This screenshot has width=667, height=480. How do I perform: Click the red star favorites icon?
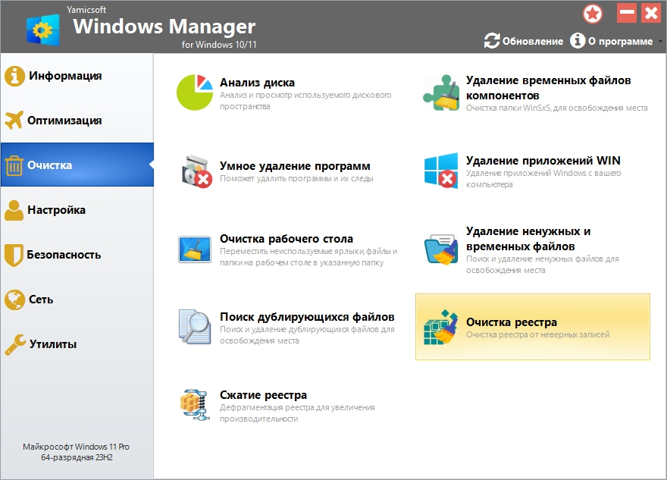tap(593, 13)
